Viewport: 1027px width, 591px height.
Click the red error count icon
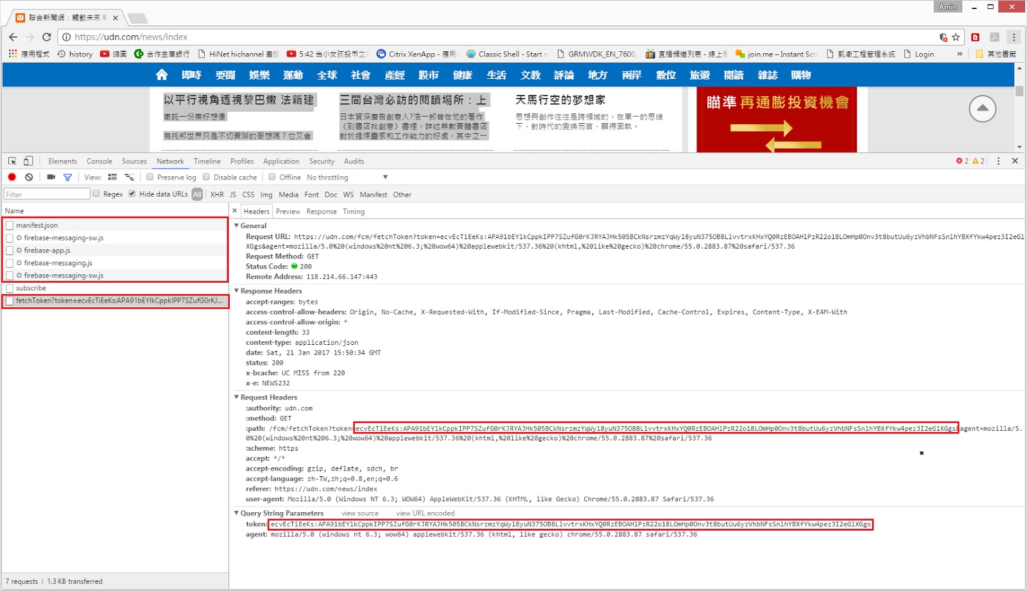tap(959, 161)
